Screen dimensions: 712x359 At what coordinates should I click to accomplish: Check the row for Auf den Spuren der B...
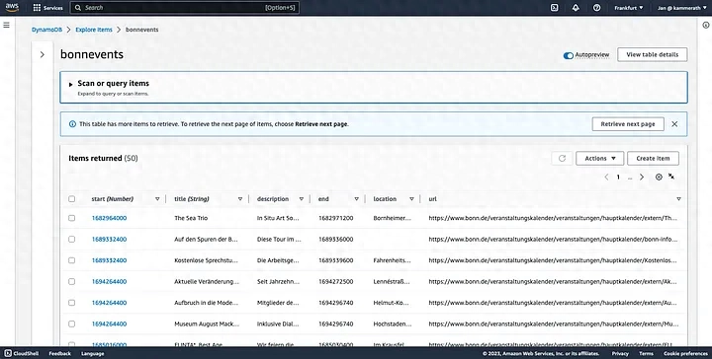(x=72, y=239)
